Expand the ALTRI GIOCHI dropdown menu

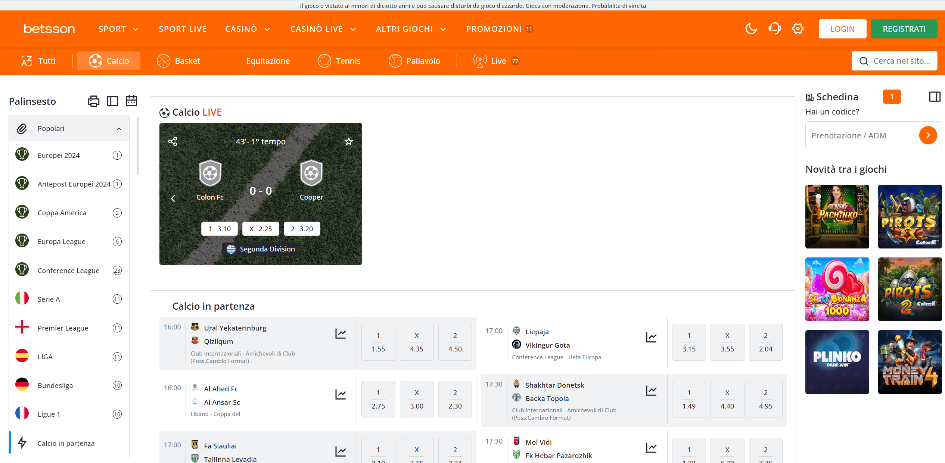411,29
